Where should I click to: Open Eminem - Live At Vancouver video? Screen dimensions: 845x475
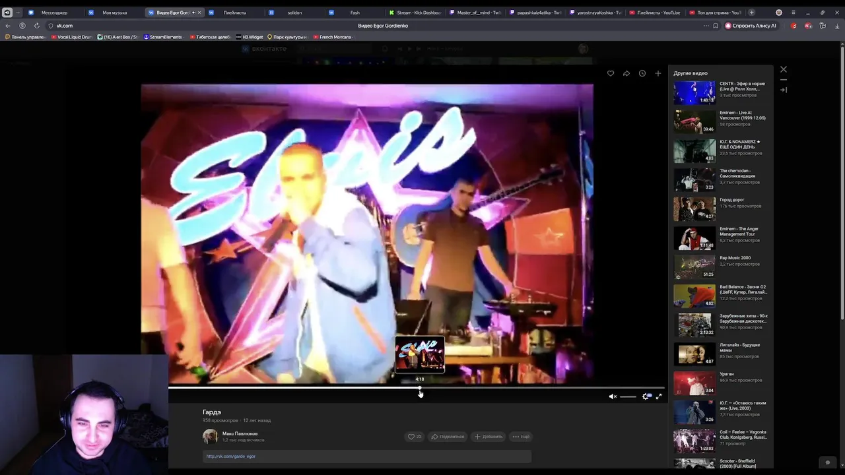tap(720, 121)
